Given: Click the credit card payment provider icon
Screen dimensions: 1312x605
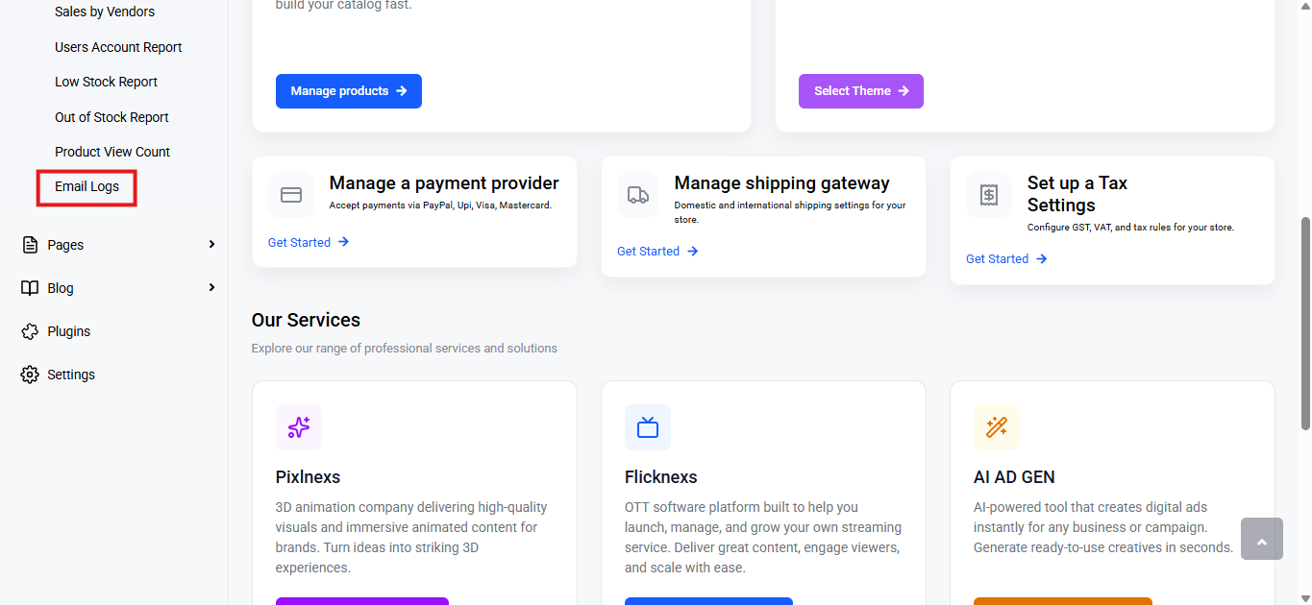Looking at the screenshot, I should [x=291, y=195].
